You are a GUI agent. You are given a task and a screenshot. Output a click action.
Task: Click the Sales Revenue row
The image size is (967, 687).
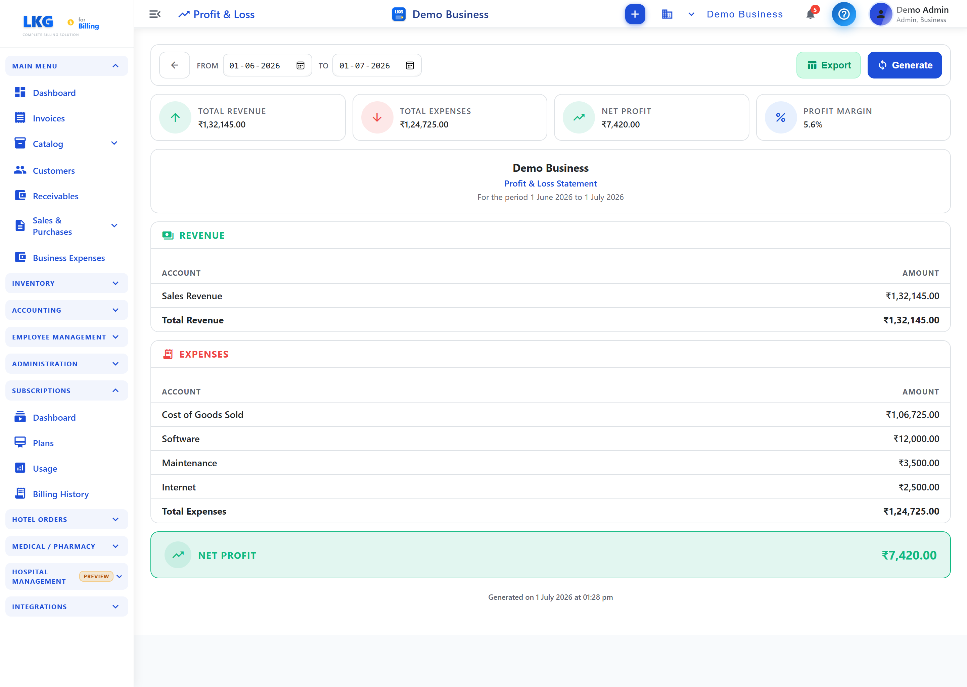[550, 296]
